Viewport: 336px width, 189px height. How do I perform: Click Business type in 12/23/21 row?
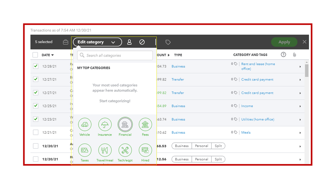point(178,119)
